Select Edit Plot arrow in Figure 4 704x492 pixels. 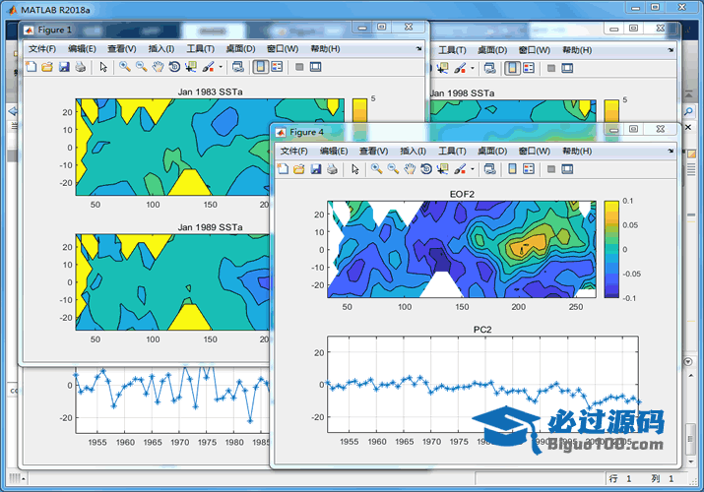[x=355, y=169]
